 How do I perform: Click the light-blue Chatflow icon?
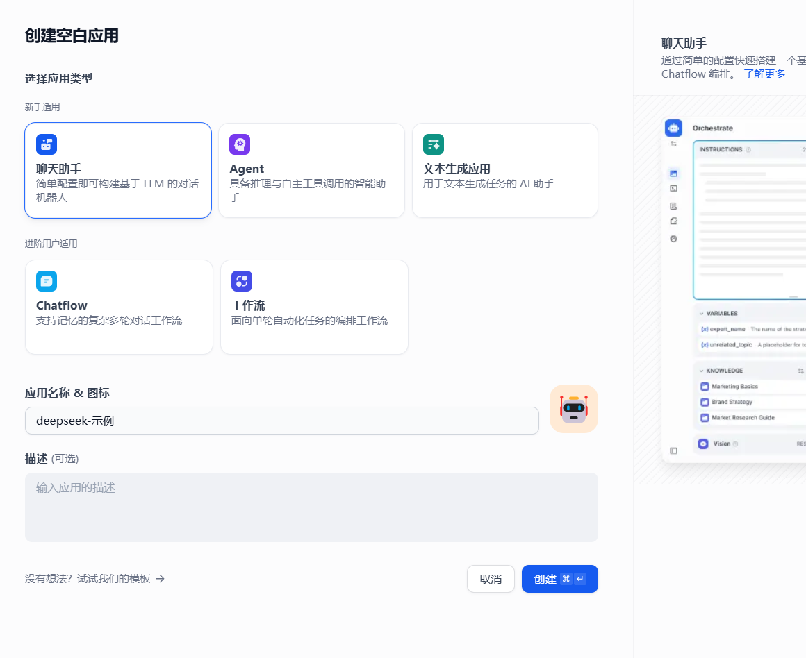click(47, 280)
